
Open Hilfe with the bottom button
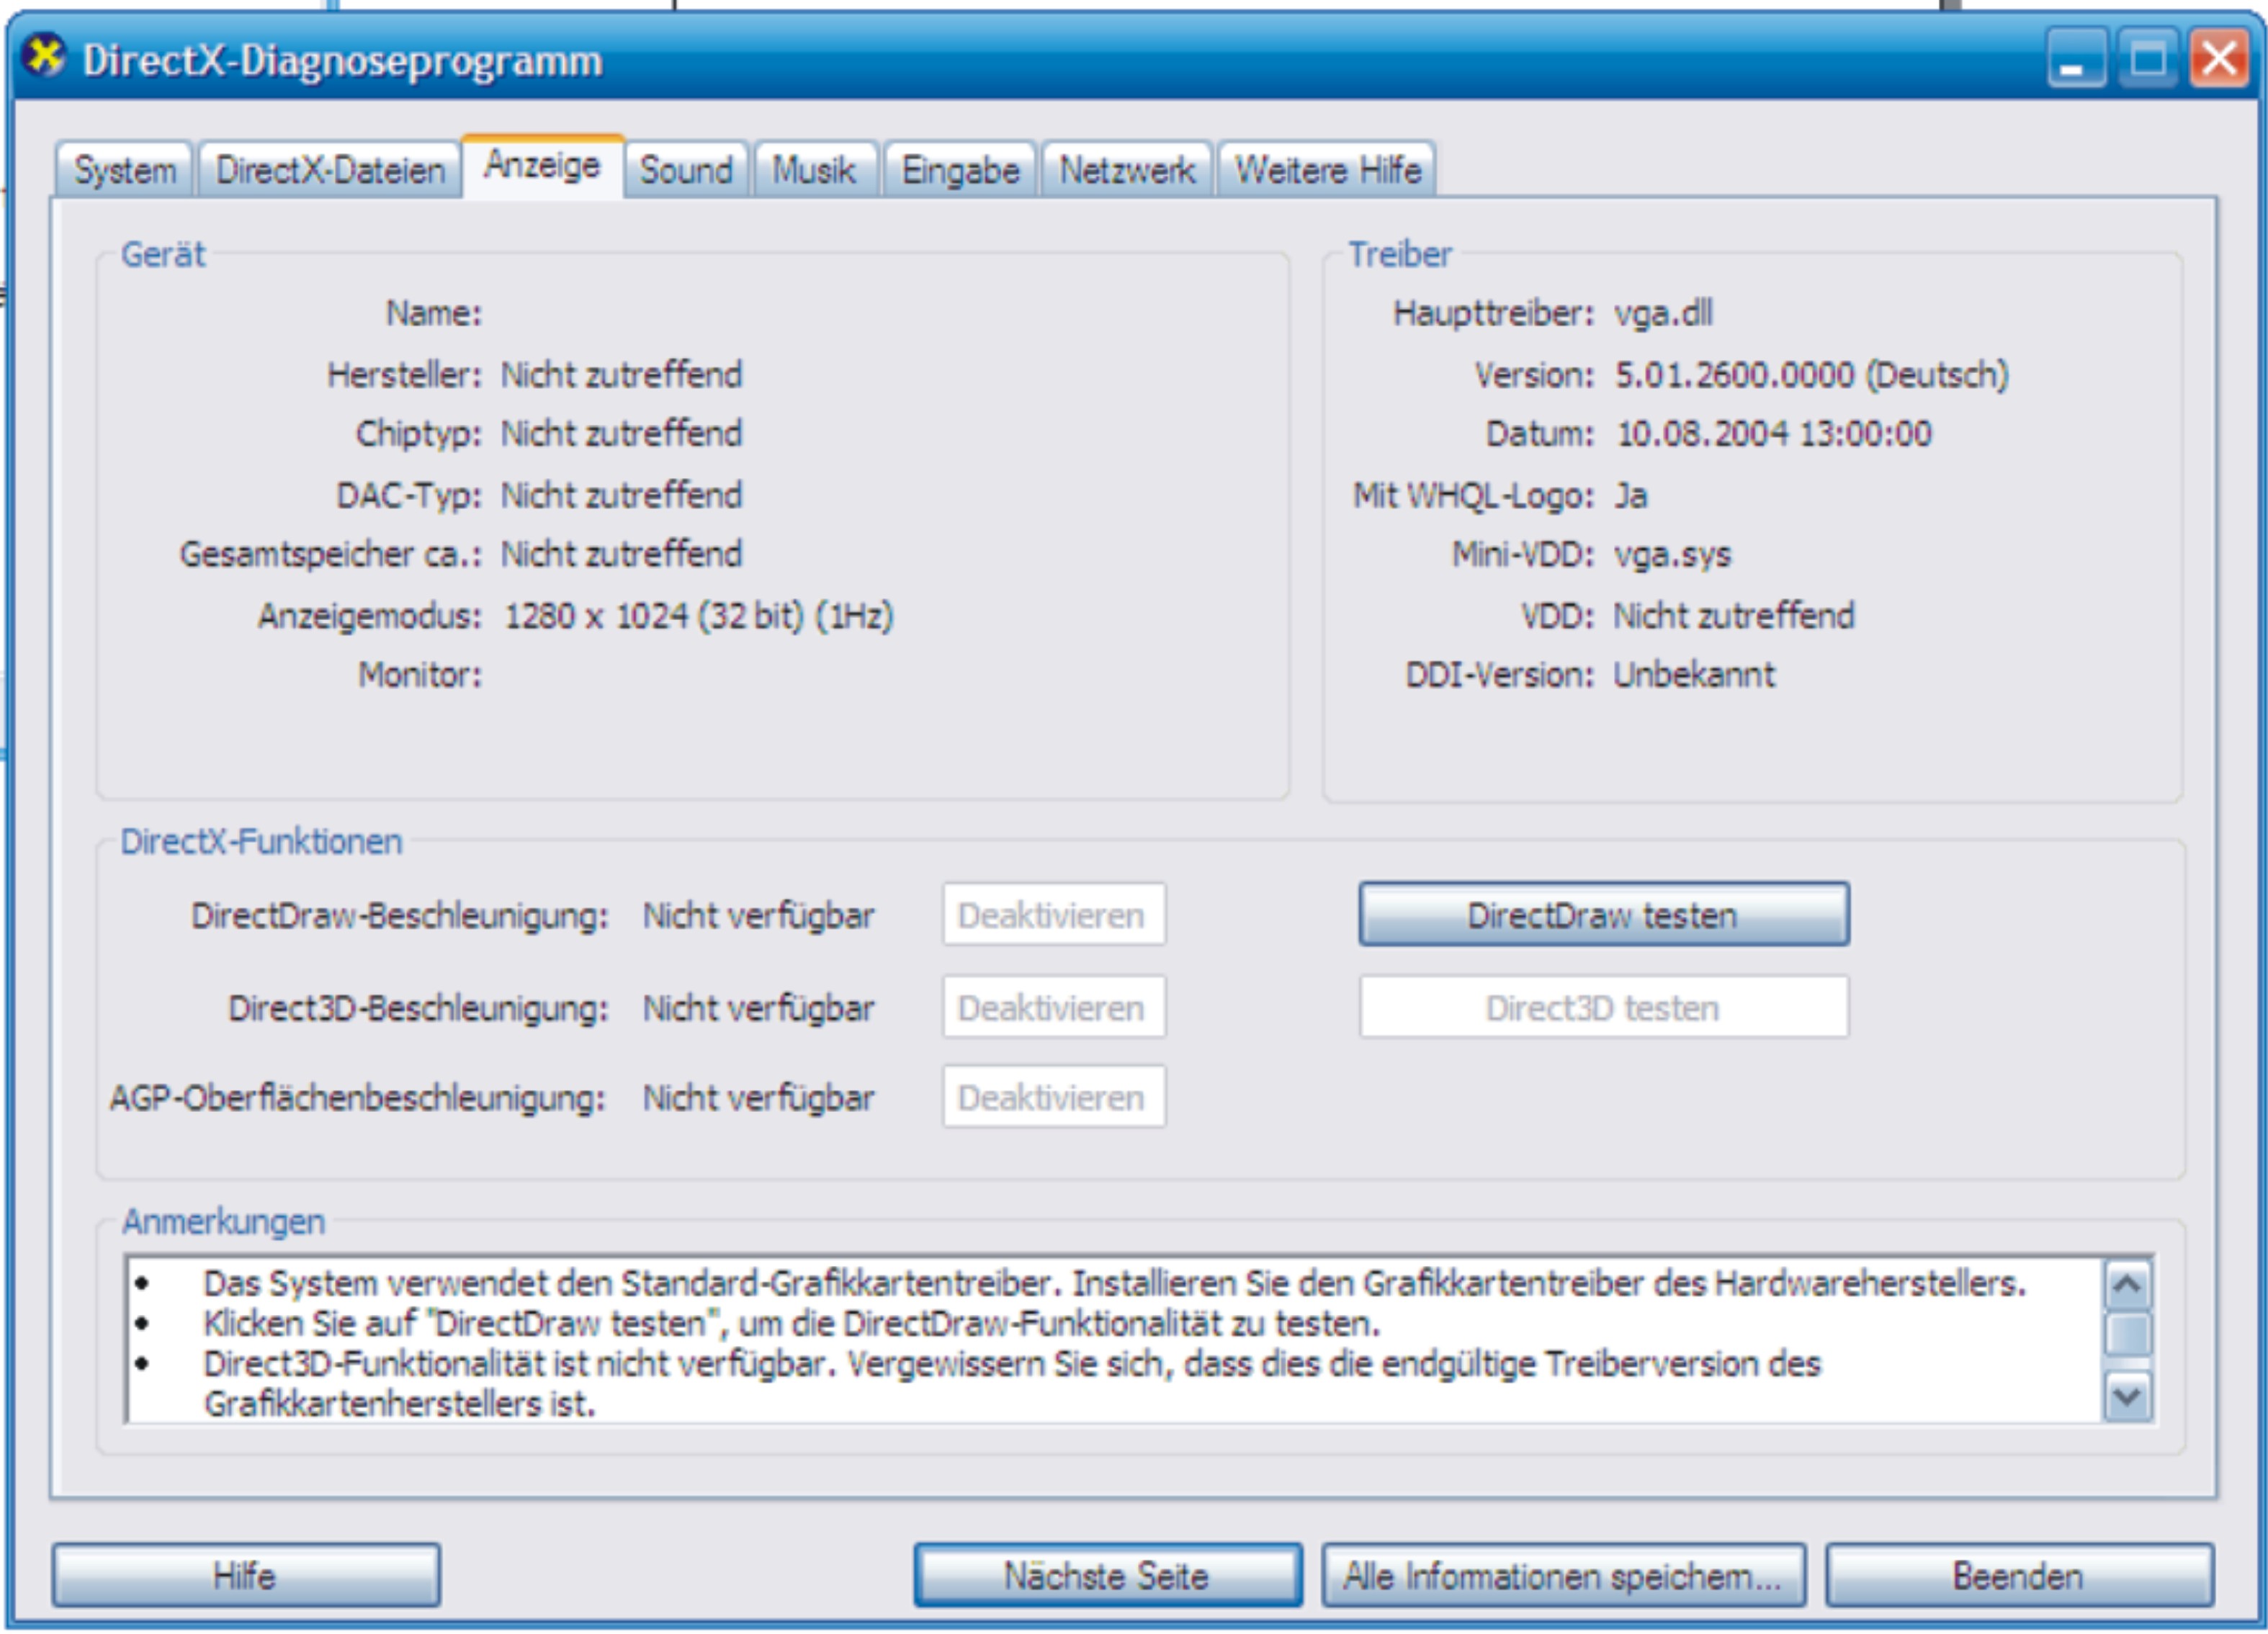click(x=246, y=1576)
